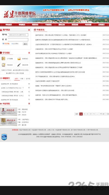Open 中国干部网络学院 friendly link
Image resolution: width=109 pixels, height=195 pixels.
pos(24,130)
